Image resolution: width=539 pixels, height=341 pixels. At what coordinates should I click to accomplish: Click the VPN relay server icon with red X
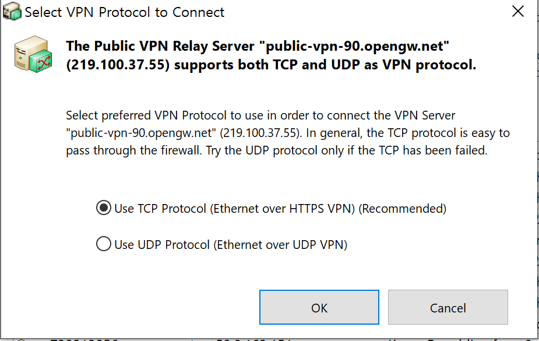[x=33, y=55]
